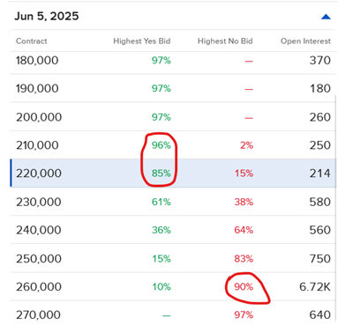Select the 240,000 contract row
The height and width of the screenshot is (325, 338).
tap(173, 230)
